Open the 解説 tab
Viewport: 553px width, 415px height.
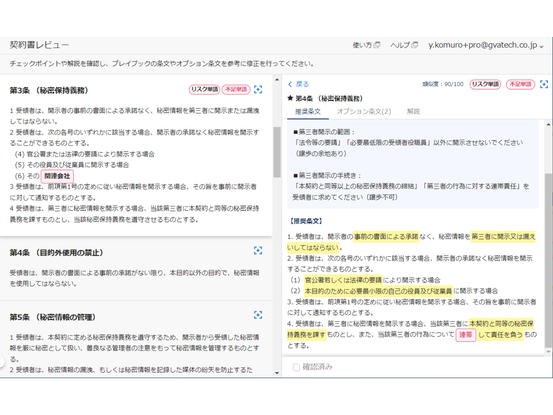tap(413, 112)
